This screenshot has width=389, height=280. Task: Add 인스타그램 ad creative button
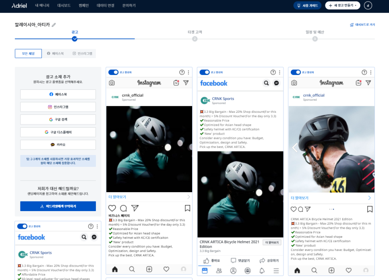pos(58,107)
